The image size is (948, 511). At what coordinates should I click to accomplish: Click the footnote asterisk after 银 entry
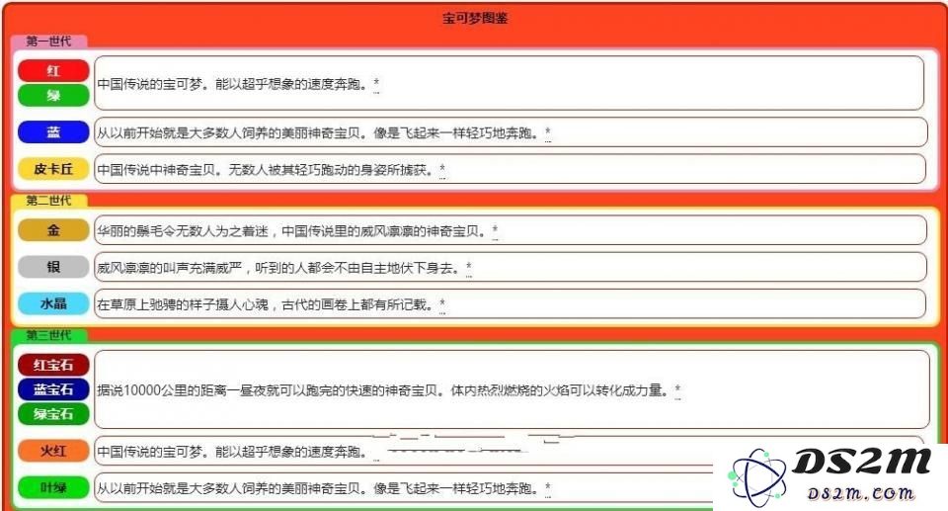pos(469,267)
